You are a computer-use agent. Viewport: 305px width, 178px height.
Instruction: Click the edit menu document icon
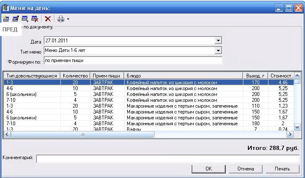[16, 19]
